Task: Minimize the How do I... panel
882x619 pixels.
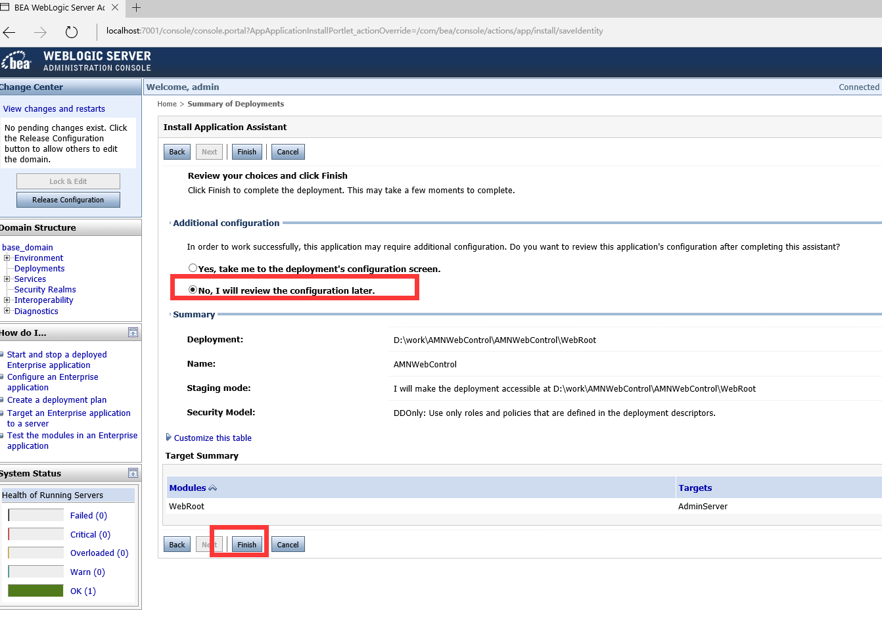Action: point(133,332)
